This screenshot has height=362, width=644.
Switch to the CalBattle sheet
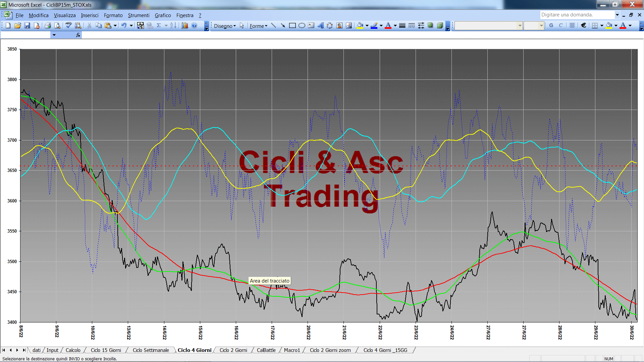pos(266,350)
